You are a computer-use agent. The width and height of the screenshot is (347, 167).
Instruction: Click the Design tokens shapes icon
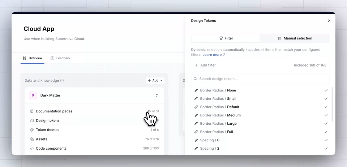(x=32, y=120)
